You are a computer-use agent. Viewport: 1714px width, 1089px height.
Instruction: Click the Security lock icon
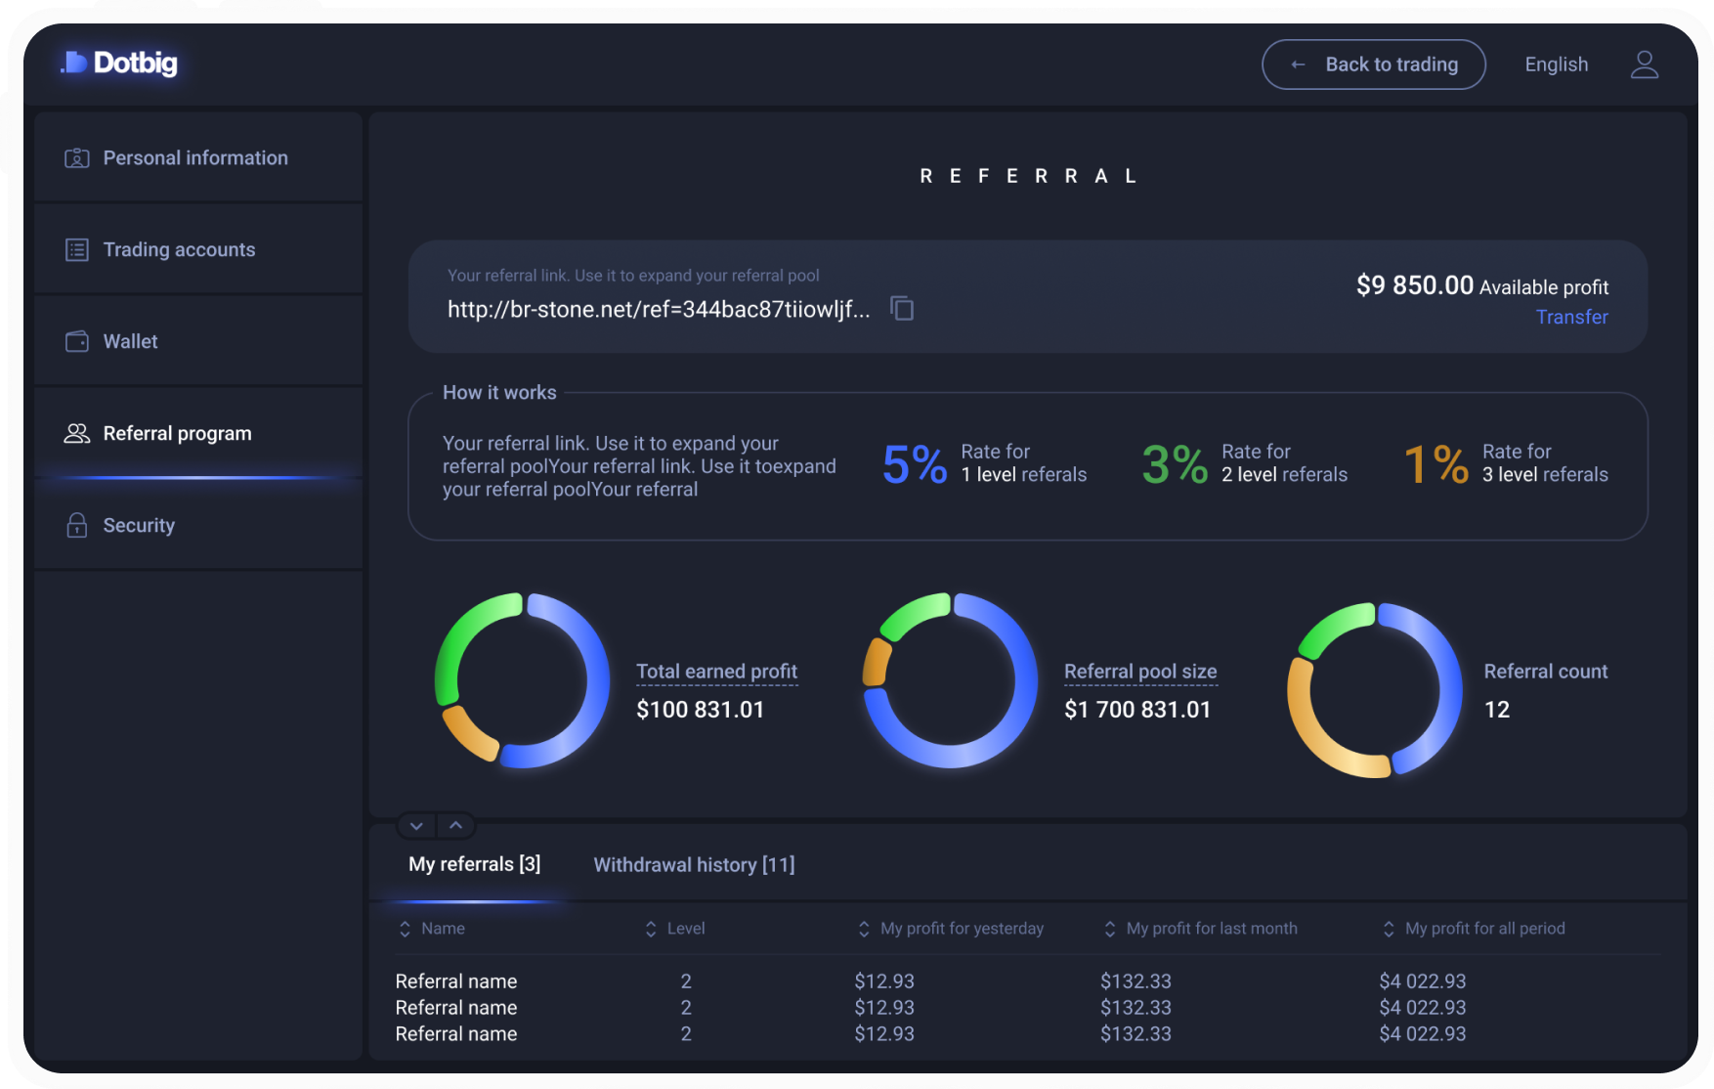click(x=77, y=525)
